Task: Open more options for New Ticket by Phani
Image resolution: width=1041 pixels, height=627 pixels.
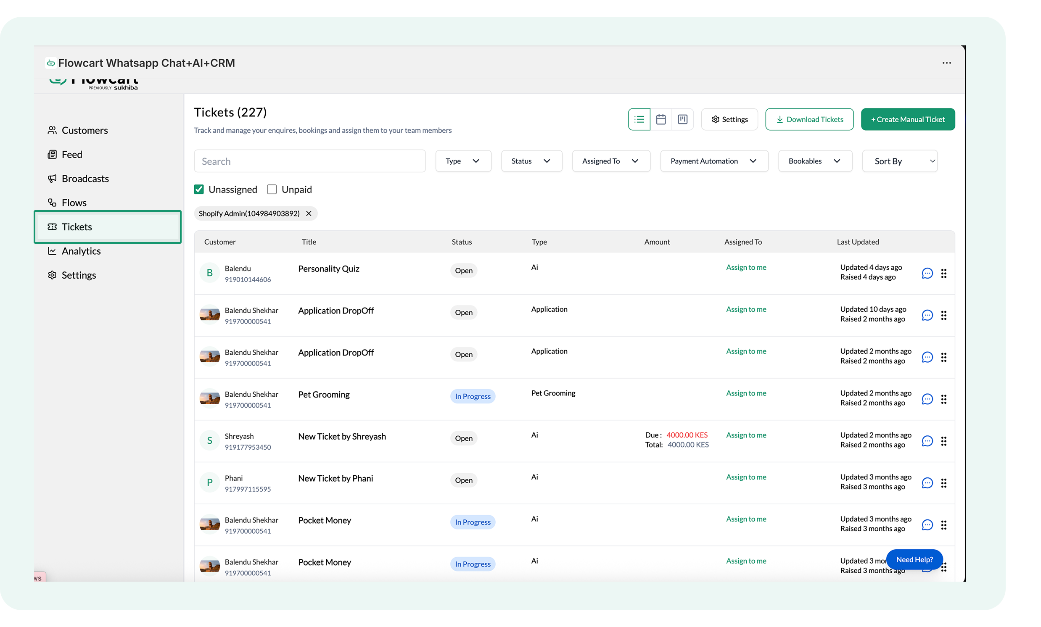Action: [943, 483]
